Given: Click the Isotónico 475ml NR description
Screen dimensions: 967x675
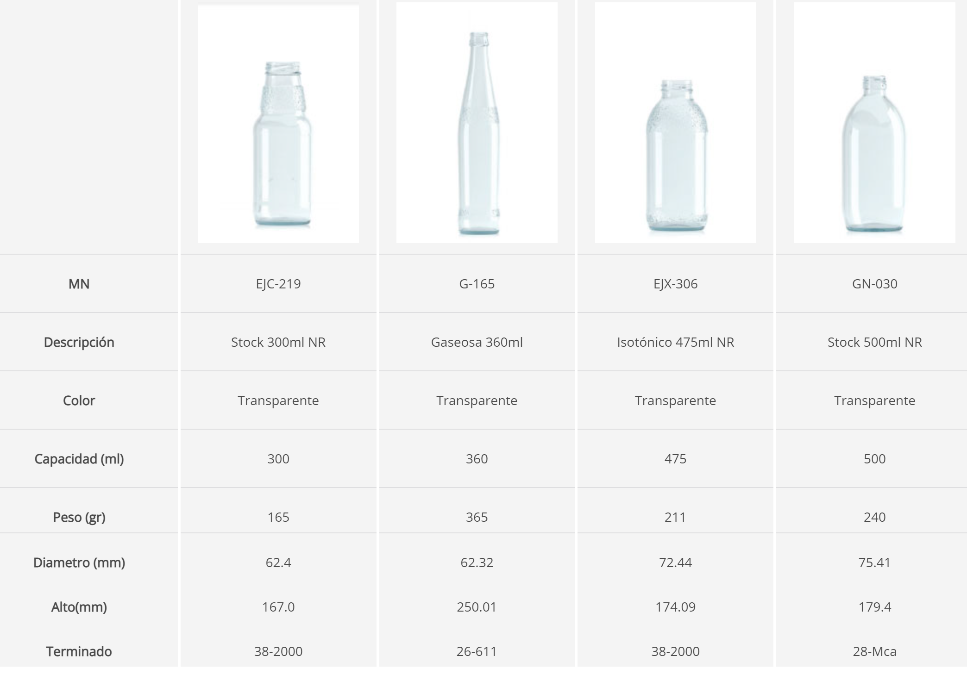Looking at the screenshot, I should point(675,342).
